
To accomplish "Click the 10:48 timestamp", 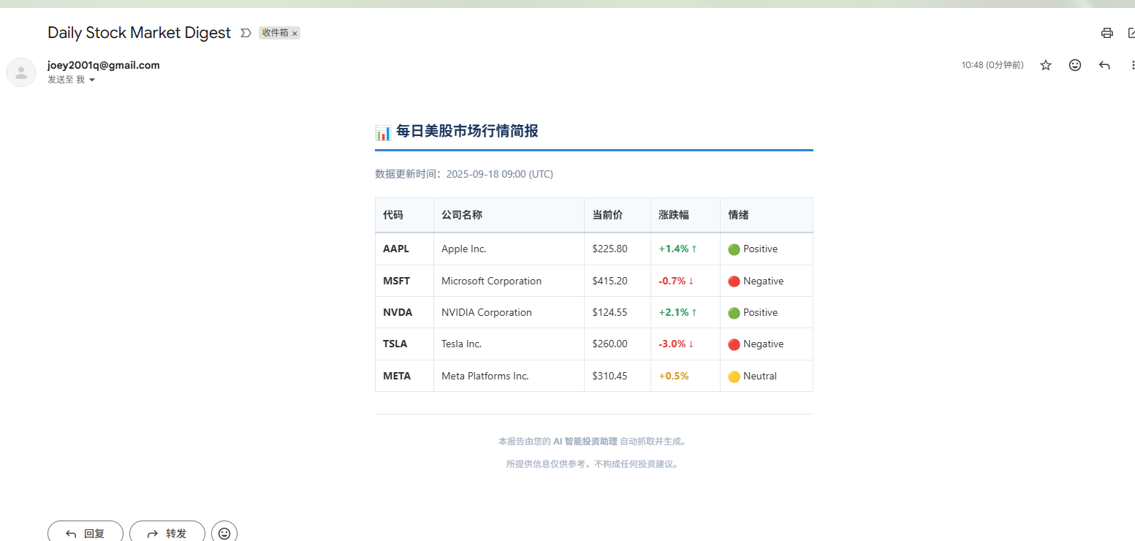I will click(x=992, y=65).
